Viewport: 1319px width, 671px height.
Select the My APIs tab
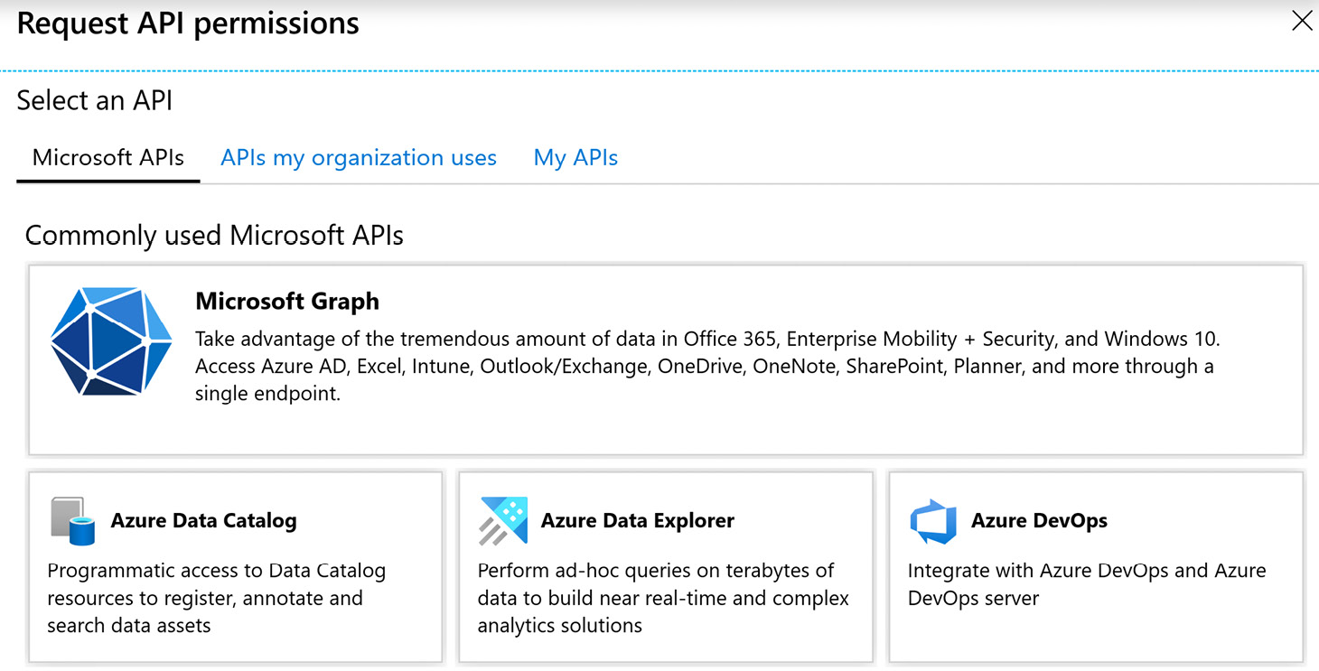click(575, 158)
